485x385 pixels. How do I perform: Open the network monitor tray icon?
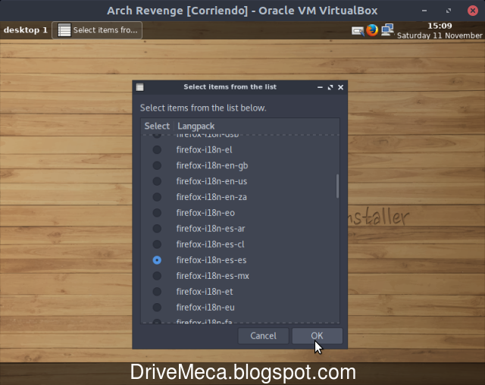(x=387, y=30)
